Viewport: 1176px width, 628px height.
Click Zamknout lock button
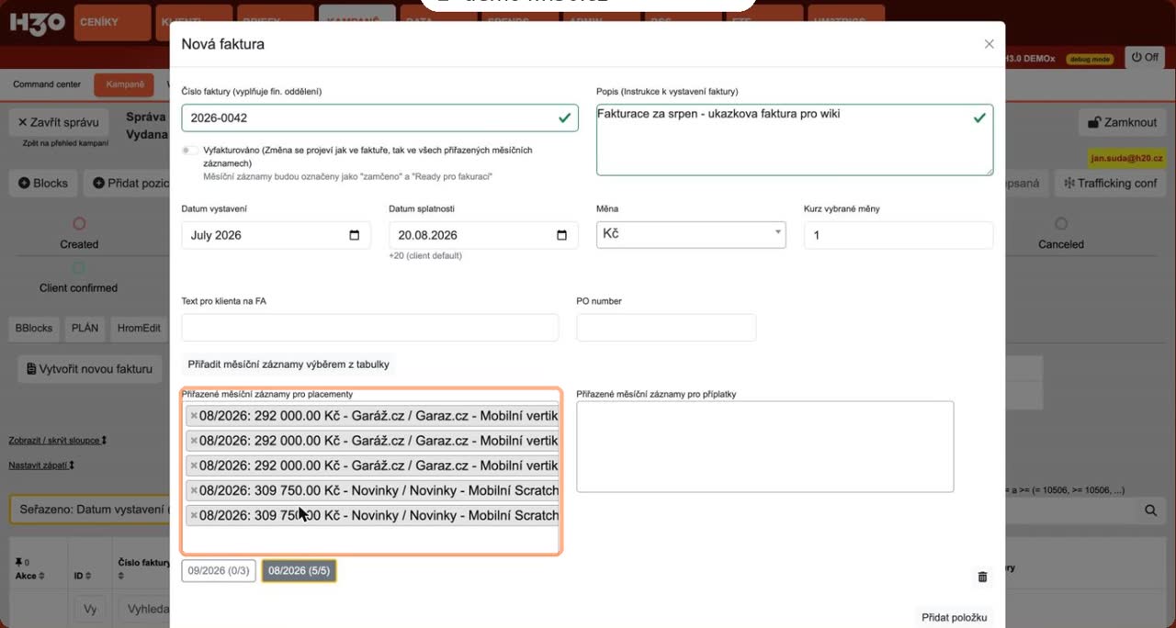click(1122, 122)
